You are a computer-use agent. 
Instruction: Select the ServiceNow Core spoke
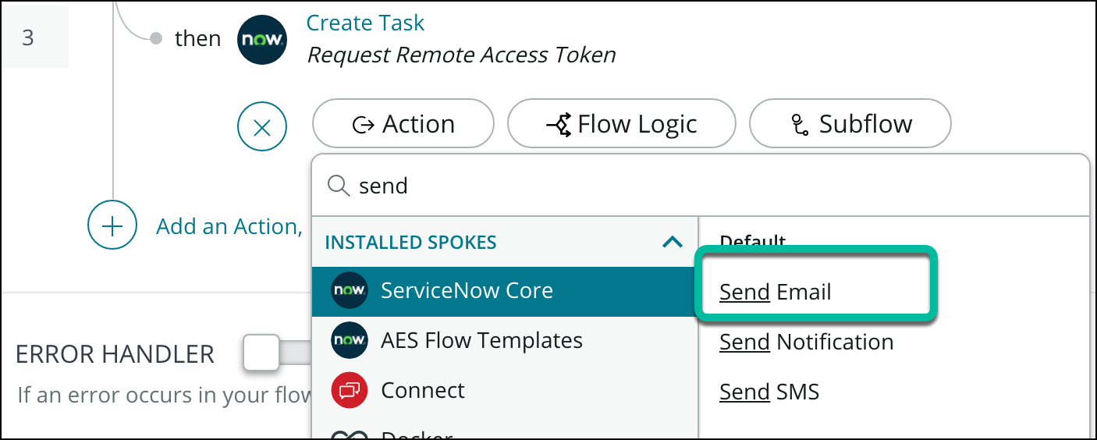coord(467,291)
